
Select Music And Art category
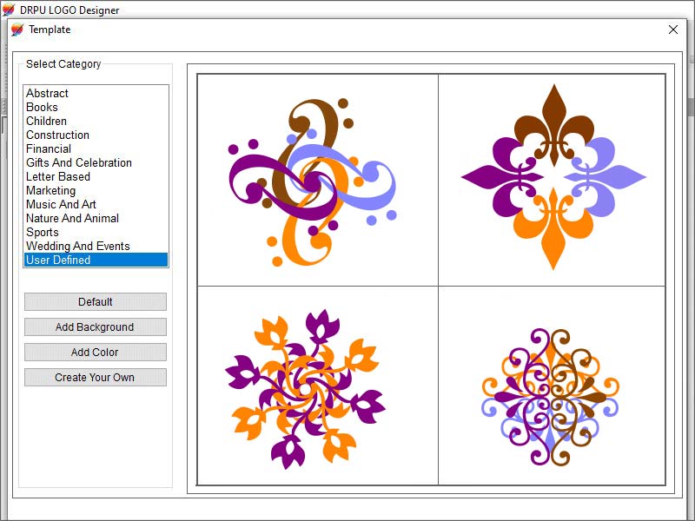pyautogui.click(x=62, y=205)
